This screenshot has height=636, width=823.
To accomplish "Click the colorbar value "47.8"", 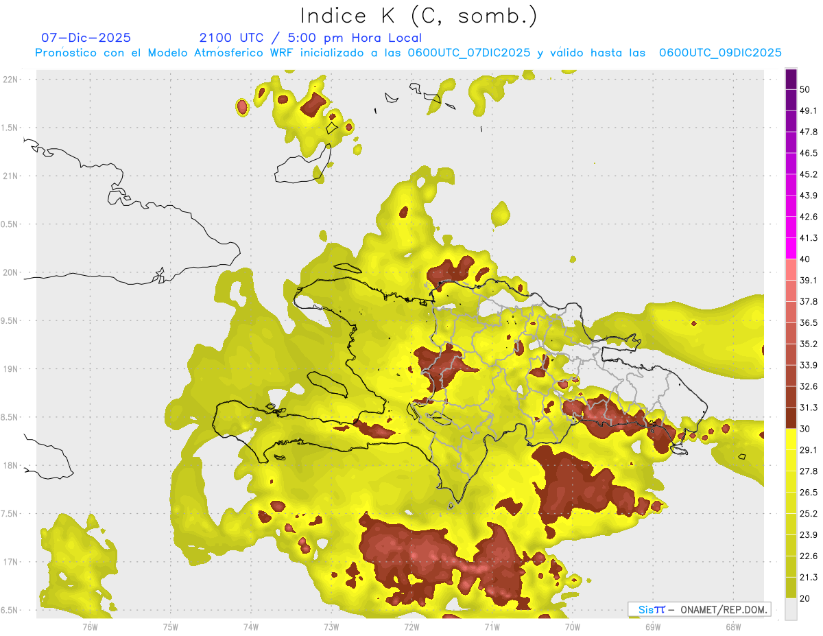I will (x=808, y=132).
